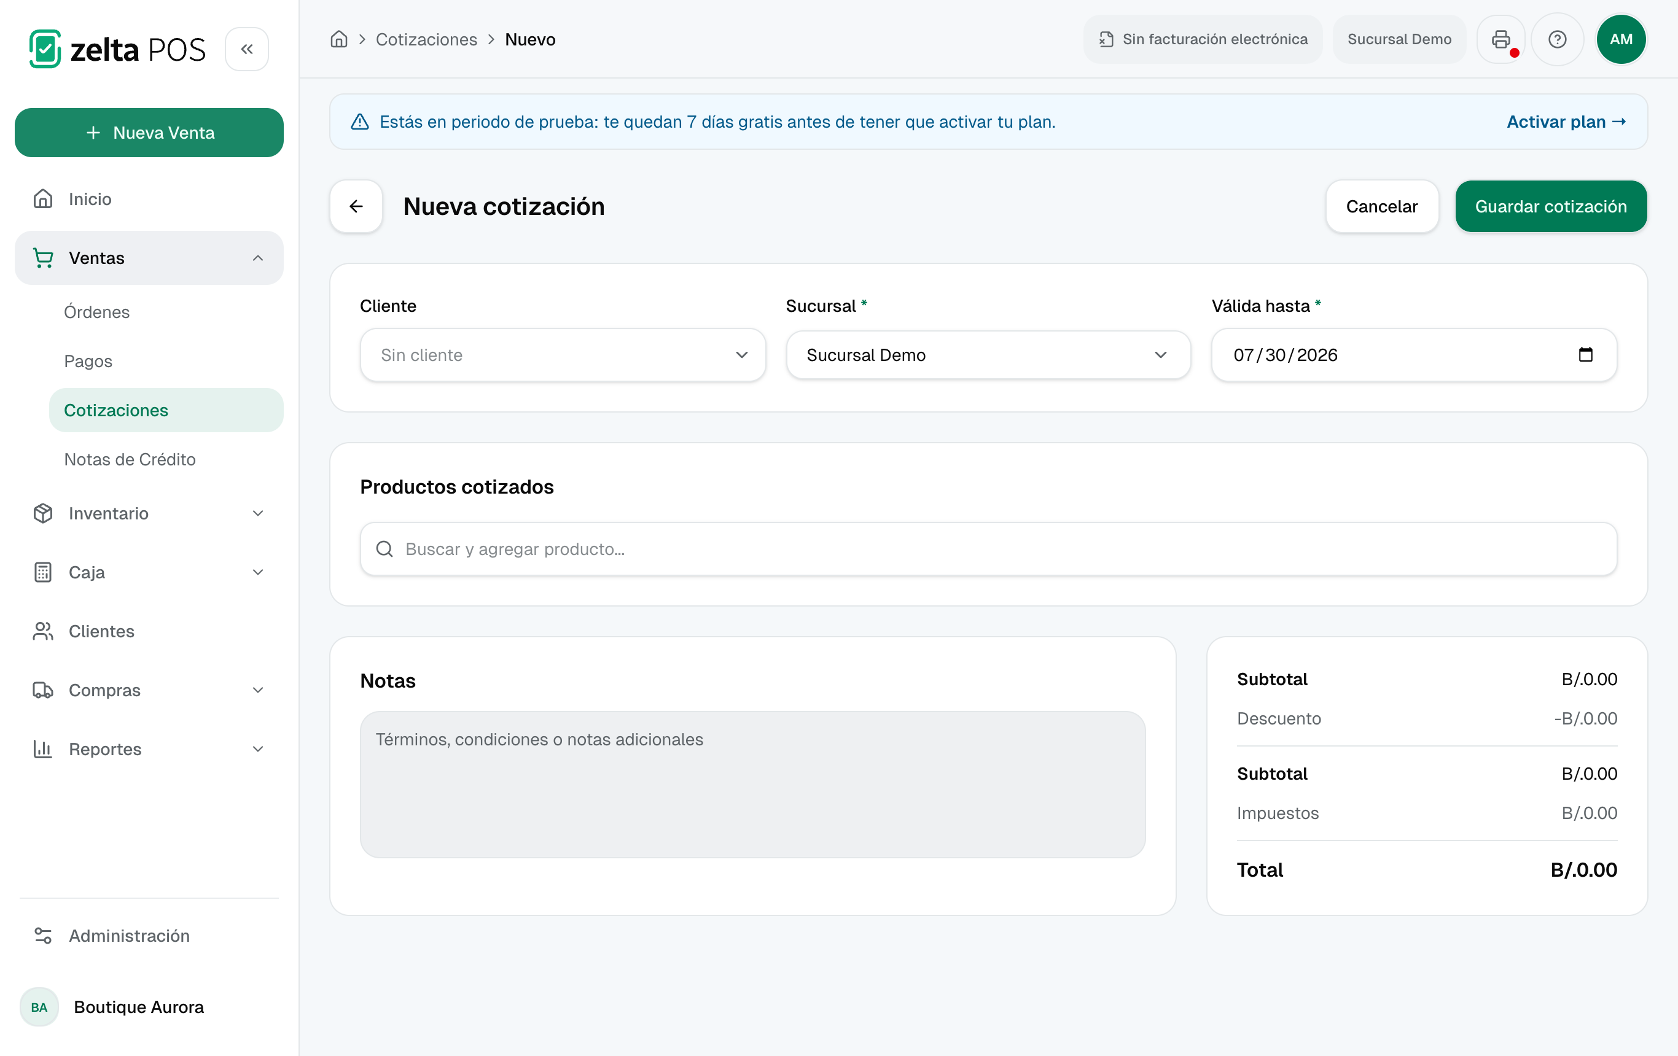Click the Boutique Aurora business name
Screen dimensions: 1678x1056
(139, 1007)
